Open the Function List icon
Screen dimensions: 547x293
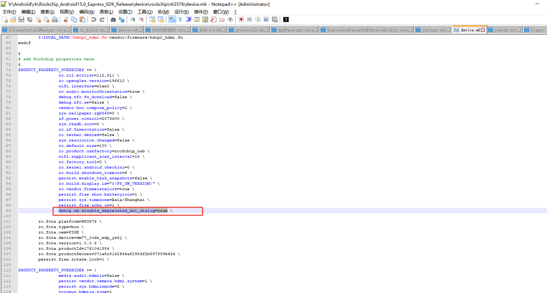(214, 19)
